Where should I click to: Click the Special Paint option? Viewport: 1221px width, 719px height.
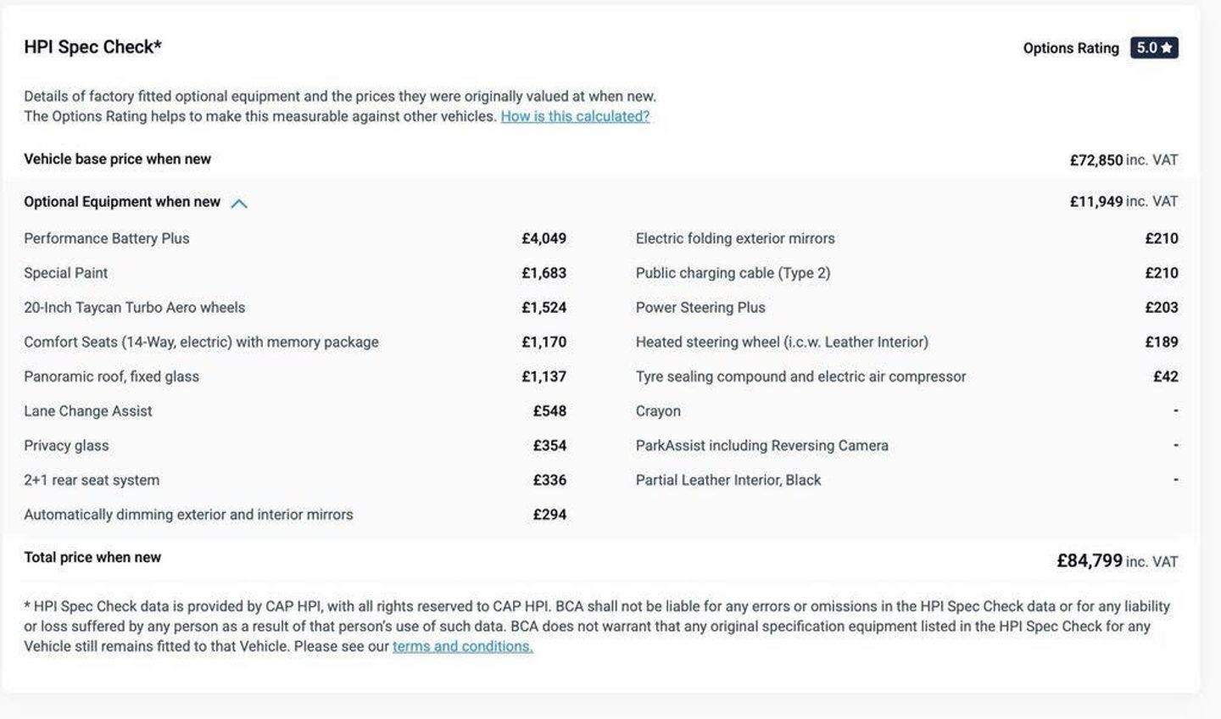[66, 273]
